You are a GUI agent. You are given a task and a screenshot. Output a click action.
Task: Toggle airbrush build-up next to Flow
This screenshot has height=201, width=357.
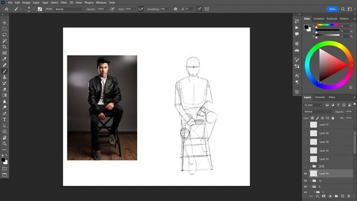coord(141,9)
